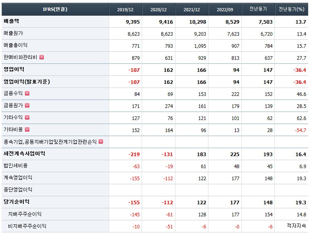Expand the 기타비용 row plus icon
Screen dimensions: 311x234
coord(27,130)
